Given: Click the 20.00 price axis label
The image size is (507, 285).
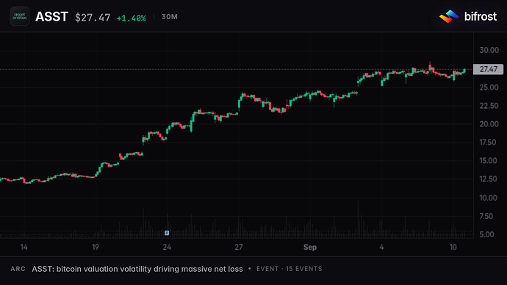Looking at the screenshot, I should tap(489, 124).
